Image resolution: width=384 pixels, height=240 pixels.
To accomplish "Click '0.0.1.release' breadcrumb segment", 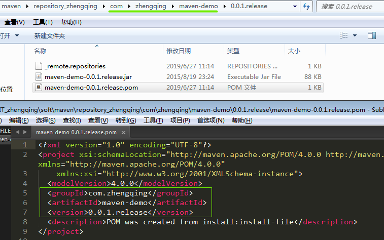I will [249, 6].
